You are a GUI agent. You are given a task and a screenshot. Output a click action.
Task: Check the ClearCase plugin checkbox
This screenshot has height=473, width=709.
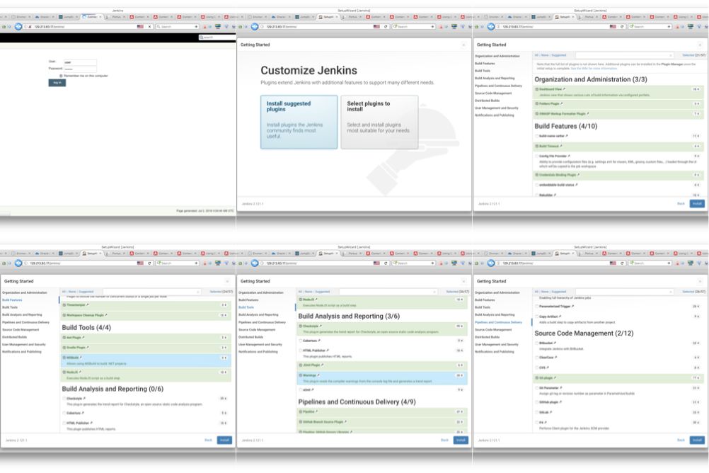(537, 358)
